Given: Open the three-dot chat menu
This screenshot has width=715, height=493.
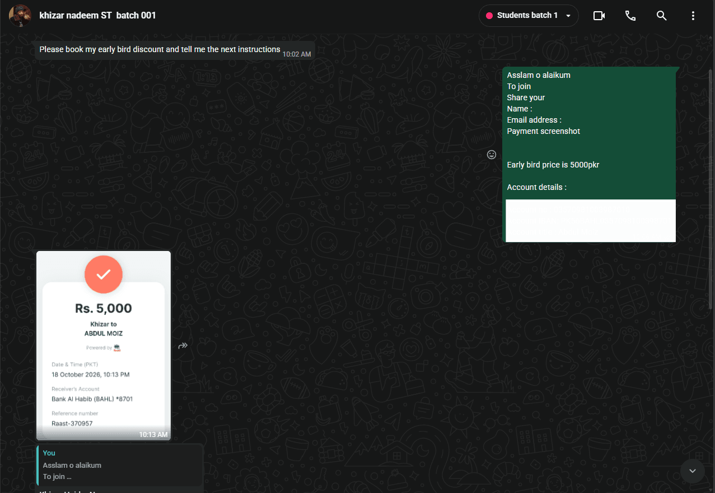Looking at the screenshot, I should (693, 16).
